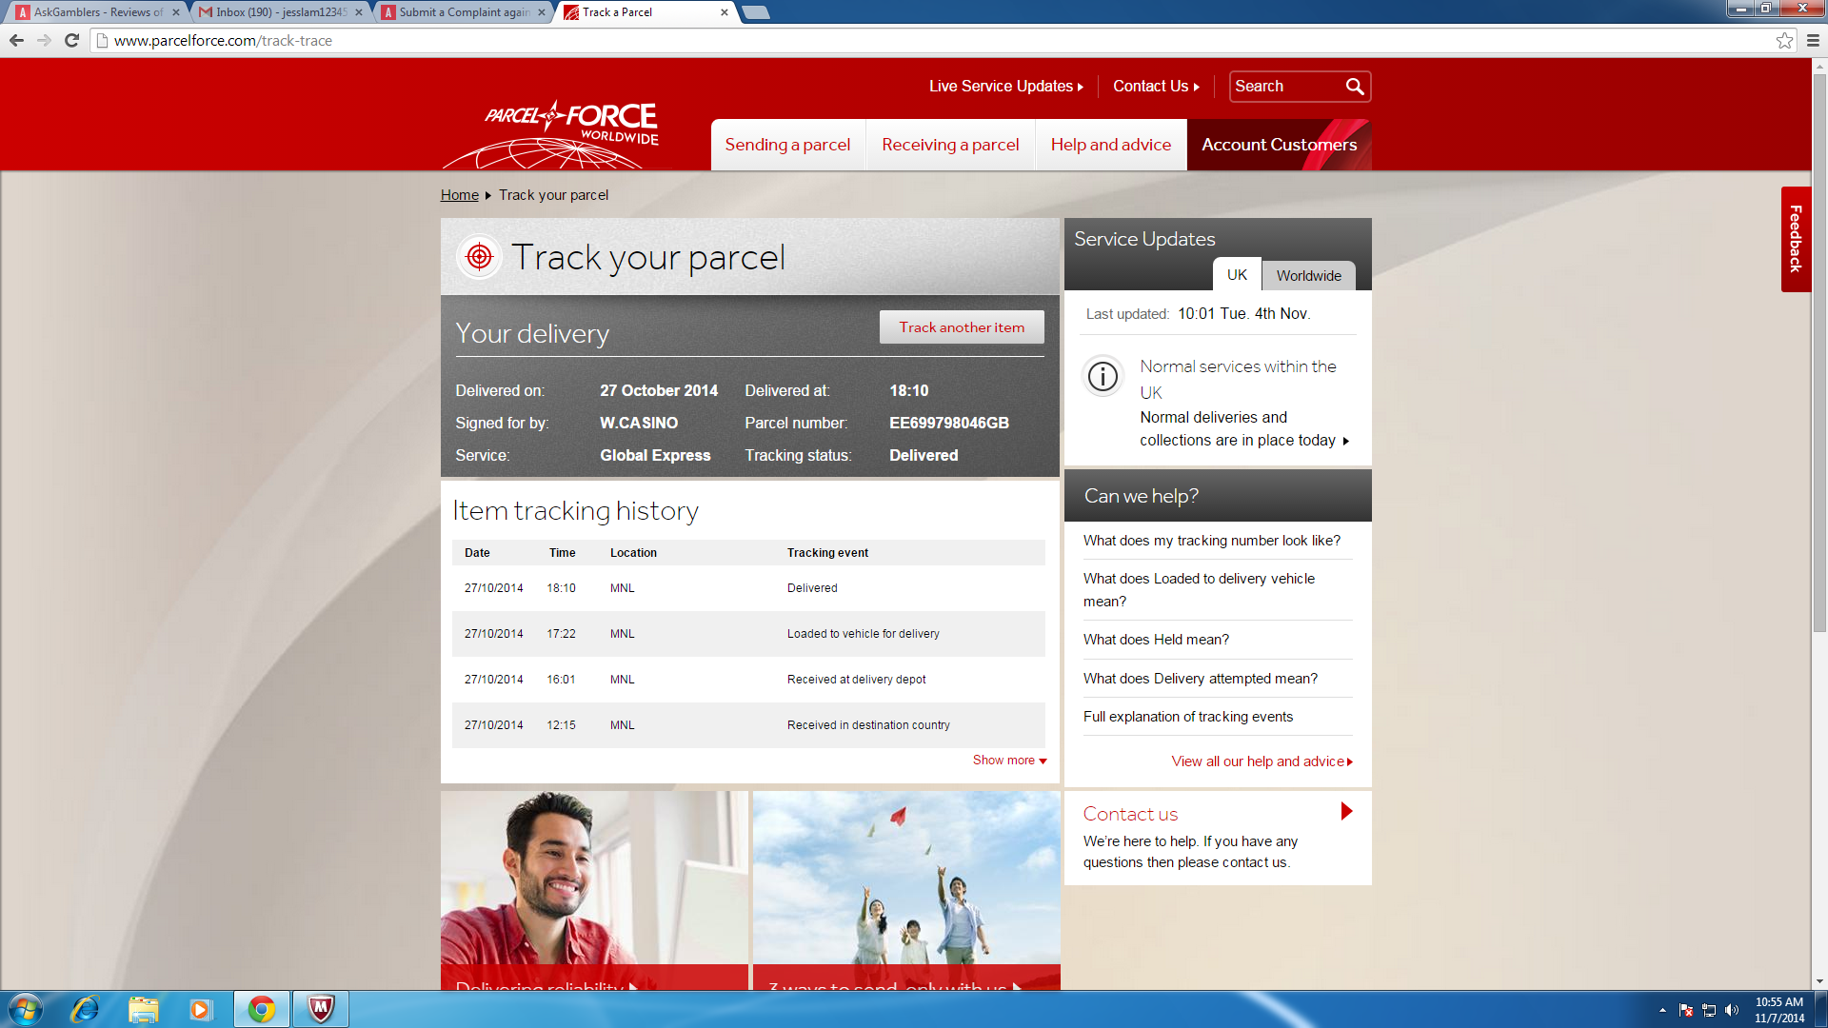Select the UK service updates tab
Image resolution: width=1828 pixels, height=1028 pixels.
coord(1237,275)
